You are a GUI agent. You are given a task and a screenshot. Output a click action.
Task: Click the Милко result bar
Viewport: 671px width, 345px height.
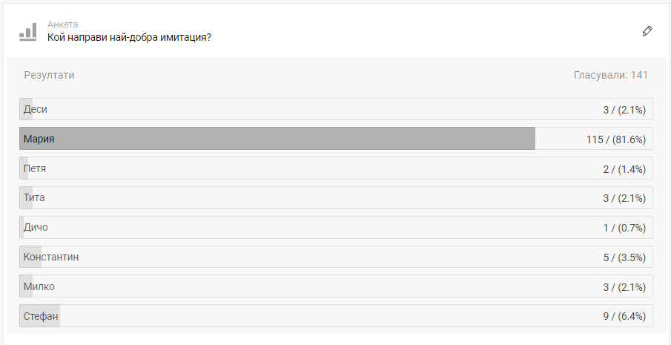pos(336,286)
